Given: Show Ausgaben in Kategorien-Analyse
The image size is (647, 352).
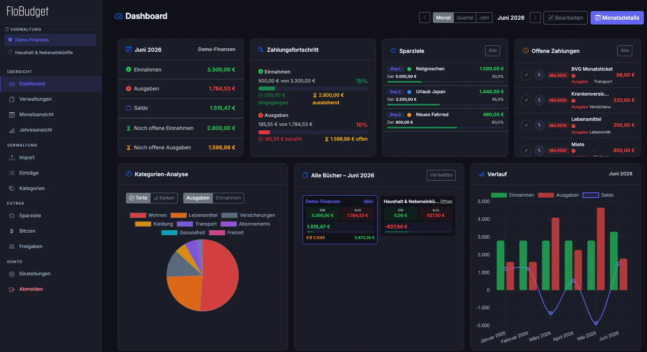Looking at the screenshot, I should 198,198.
